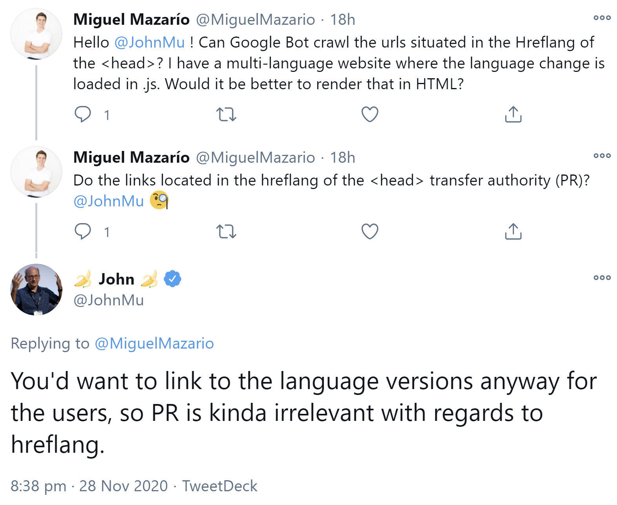Like the first tweet about Google Bot
Viewport: 617px width, 505px height.
tap(370, 114)
